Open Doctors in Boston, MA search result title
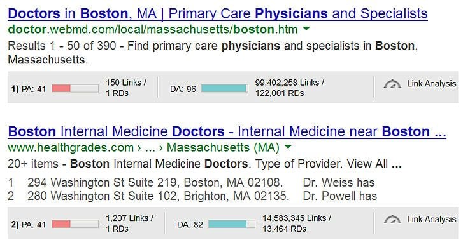This screenshot has height=252, width=470. [x=218, y=14]
